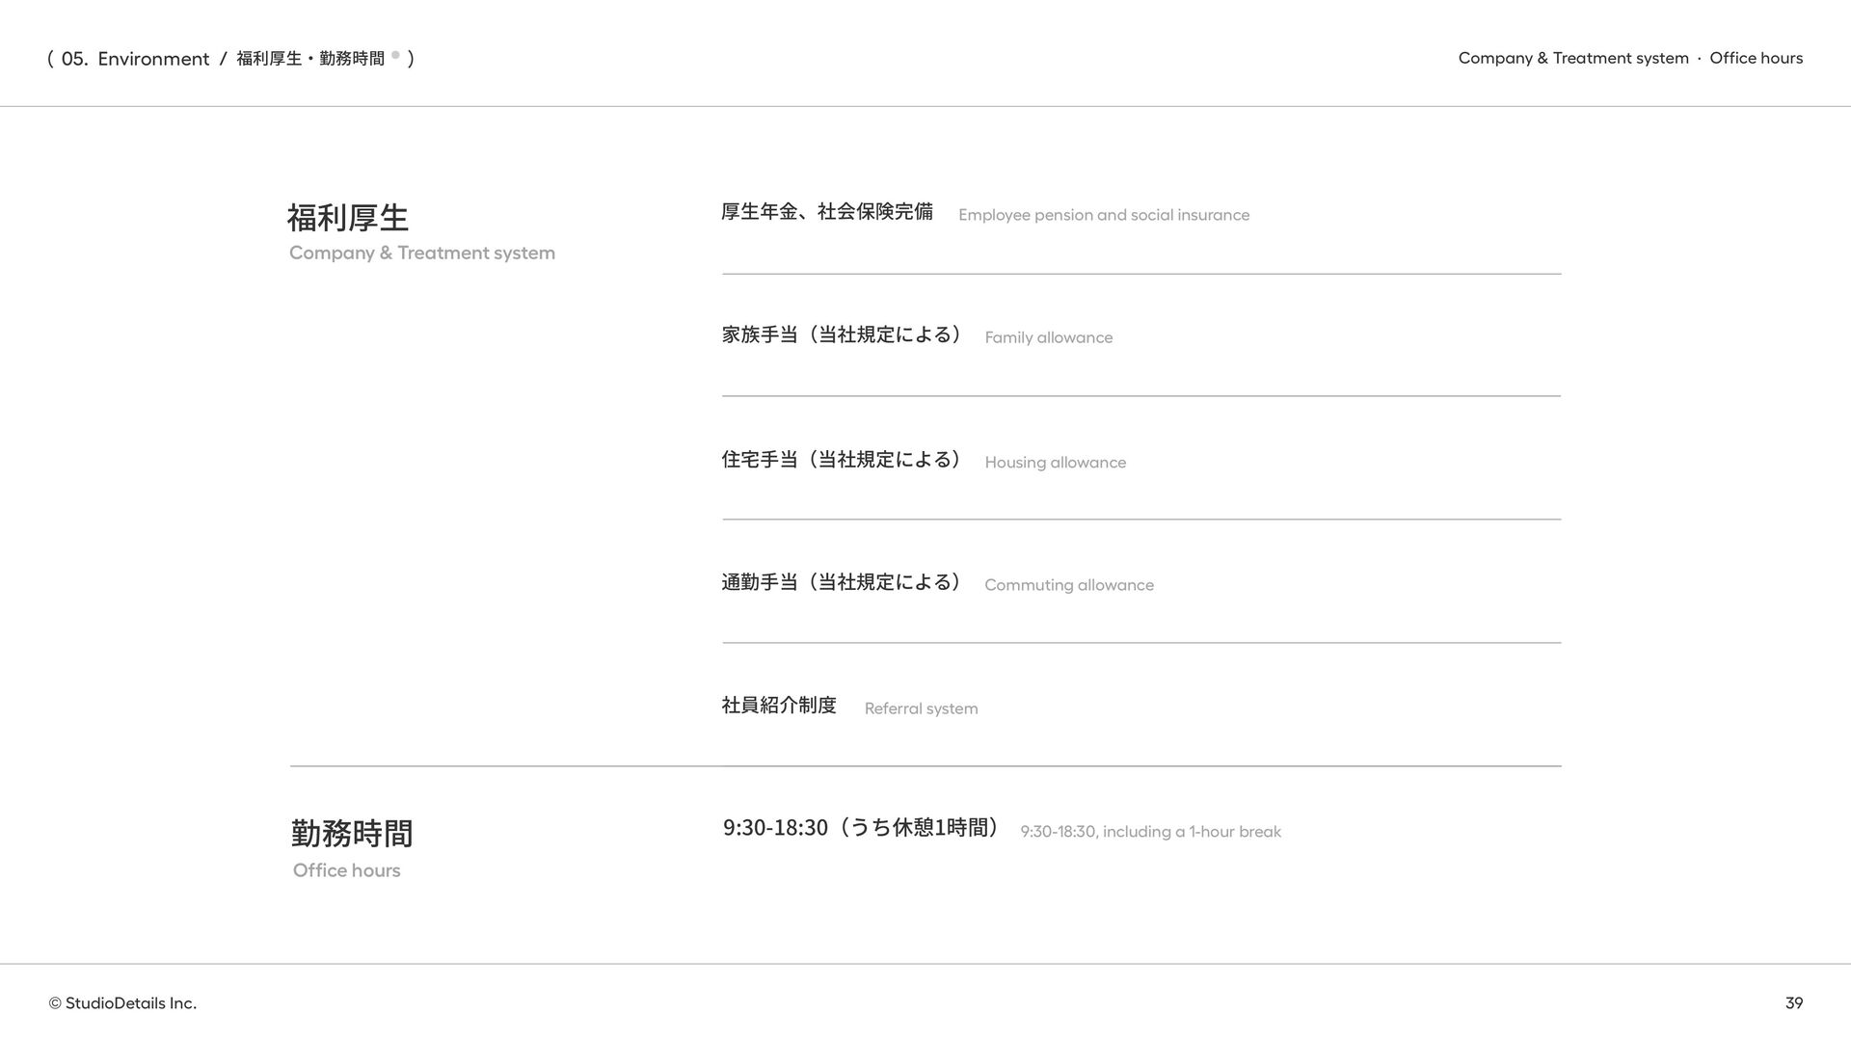Click gray 'Company & Treatment system' subtitle under 福利厚生
This screenshot has height=1041, width=1851.
pyautogui.click(x=422, y=253)
